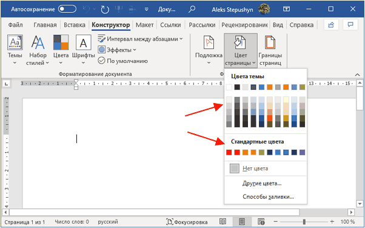Expand Watermark (Подложка) dropdown arrow
This screenshot has height=228, width=365.
(x=209, y=63)
